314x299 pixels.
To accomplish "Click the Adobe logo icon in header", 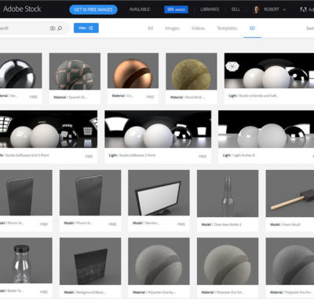I will click(303, 9).
